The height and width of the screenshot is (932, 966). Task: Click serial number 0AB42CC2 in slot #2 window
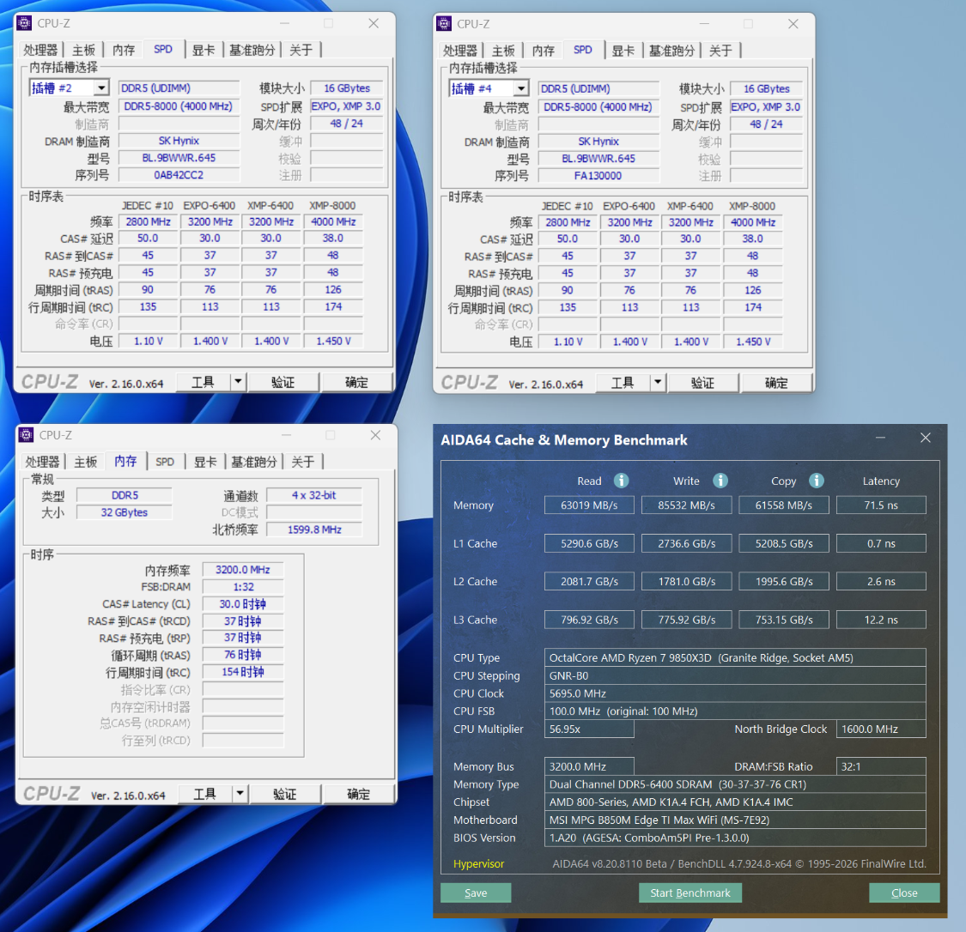click(x=179, y=175)
